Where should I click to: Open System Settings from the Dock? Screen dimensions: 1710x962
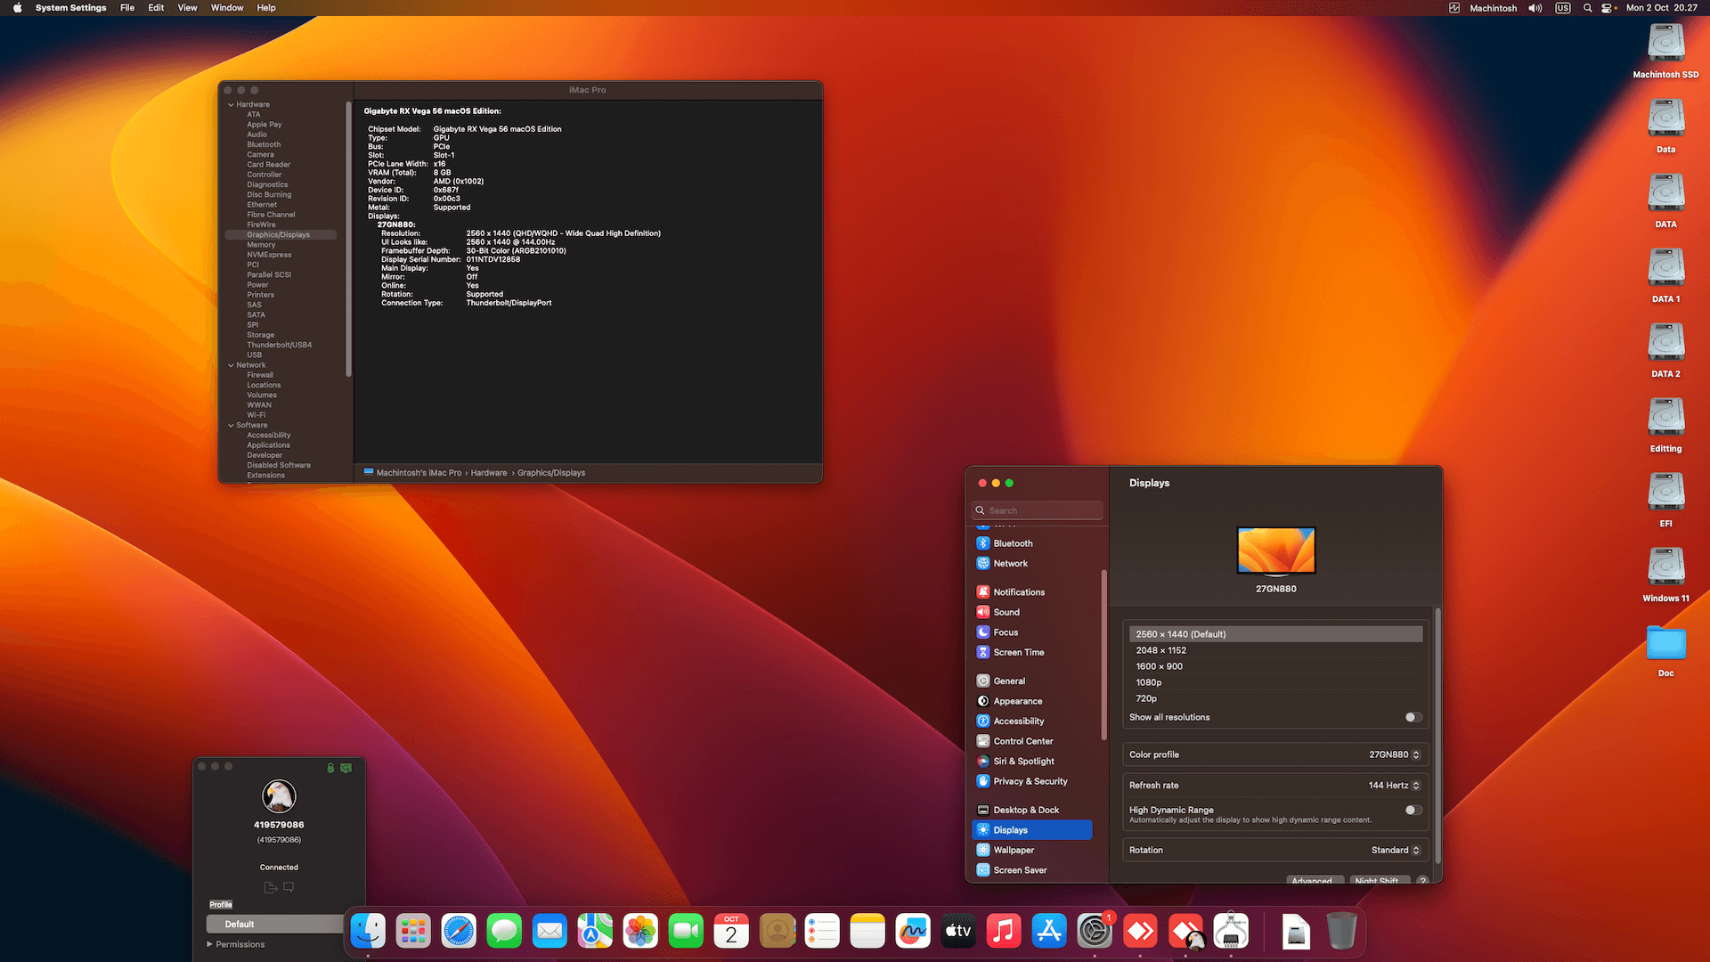1095,931
